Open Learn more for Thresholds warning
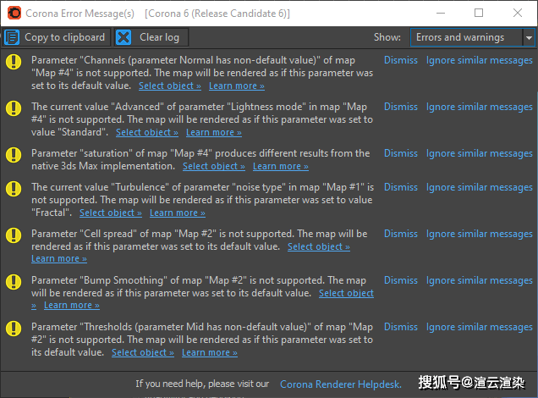This screenshot has width=538, height=398. tap(210, 352)
